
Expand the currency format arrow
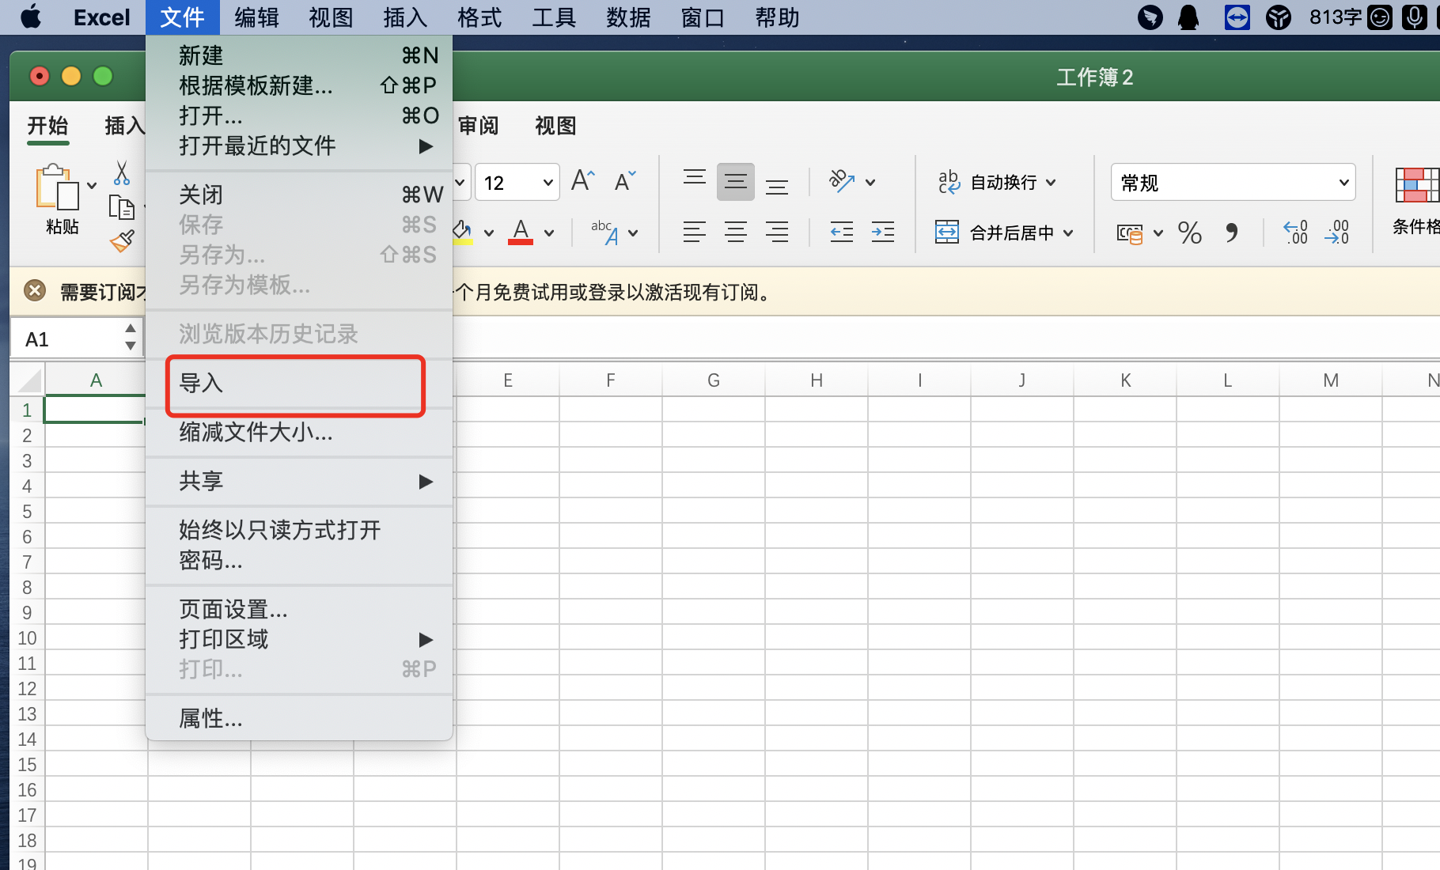[x=1158, y=233]
